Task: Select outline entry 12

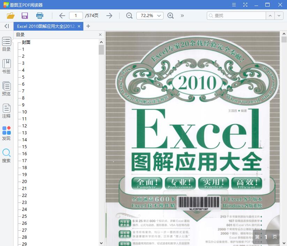Action: (24, 126)
